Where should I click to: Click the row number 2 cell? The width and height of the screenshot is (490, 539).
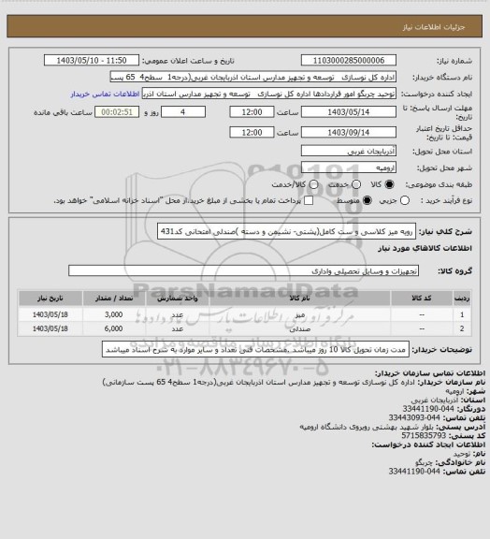[x=462, y=328]
